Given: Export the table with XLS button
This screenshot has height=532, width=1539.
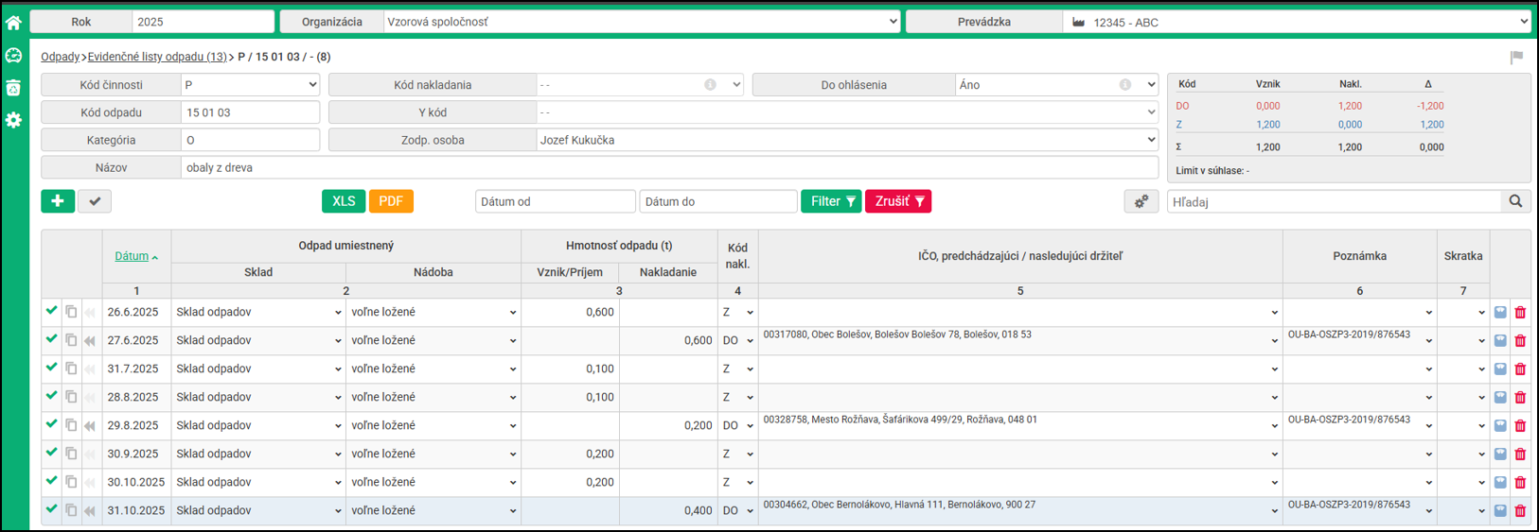Looking at the screenshot, I should point(344,201).
